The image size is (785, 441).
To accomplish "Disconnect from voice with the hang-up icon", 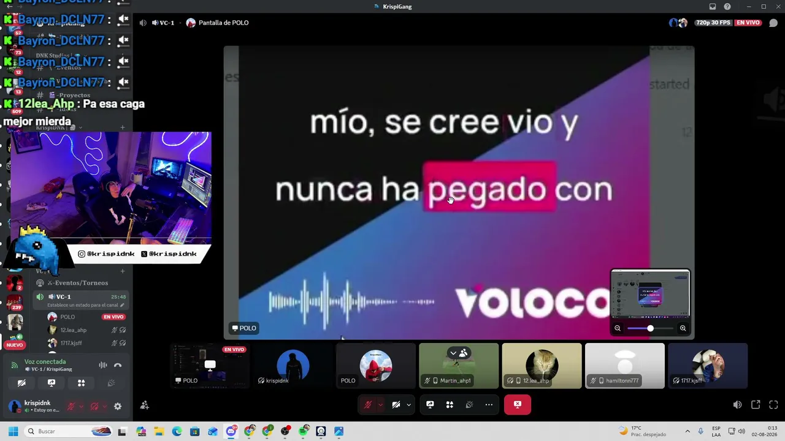I will click(118, 365).
